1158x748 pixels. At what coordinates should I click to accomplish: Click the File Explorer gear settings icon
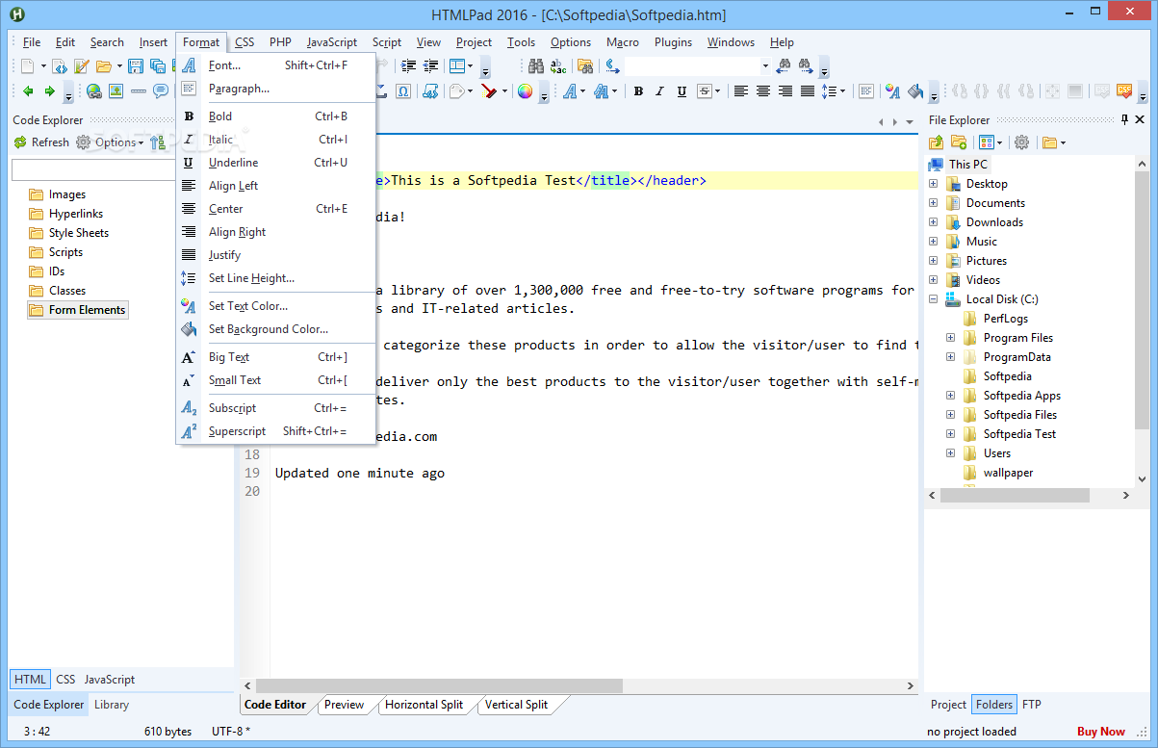pyautogui.click(x=1021, y=142)
